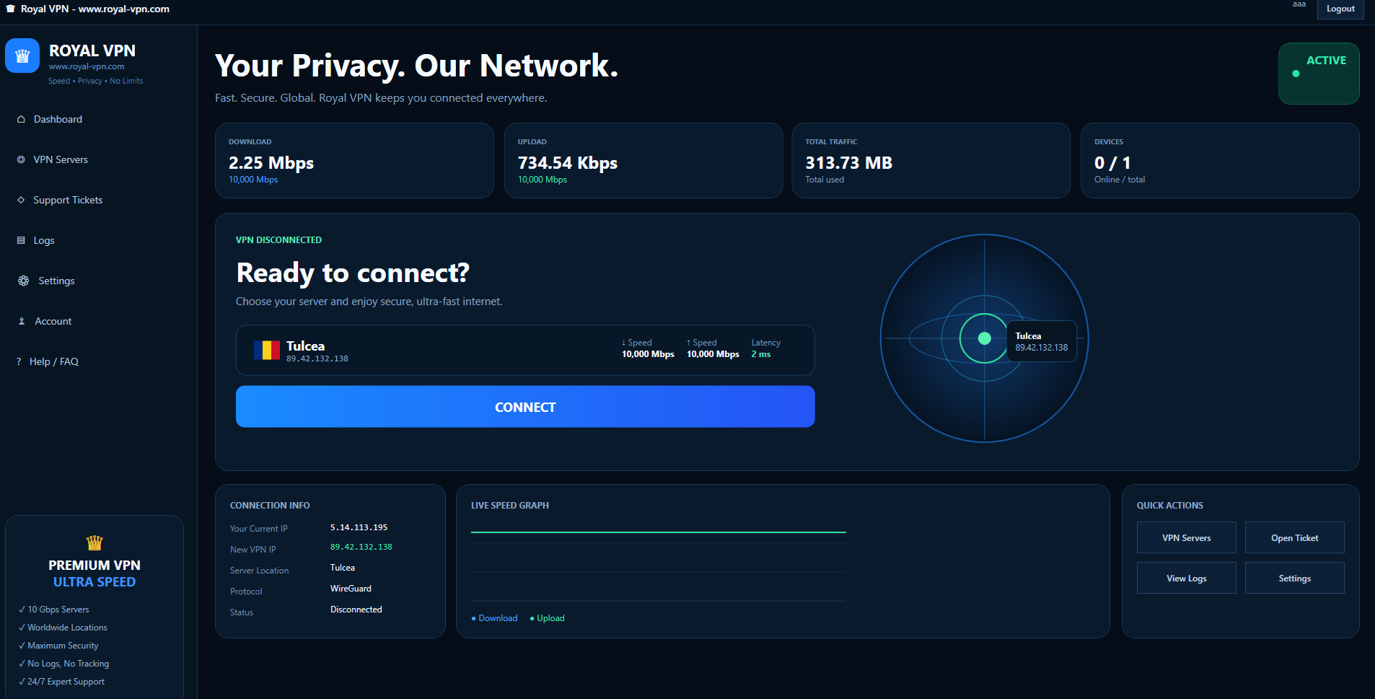Click 10 Gbps Servers feature line

[x=54, y=610]
